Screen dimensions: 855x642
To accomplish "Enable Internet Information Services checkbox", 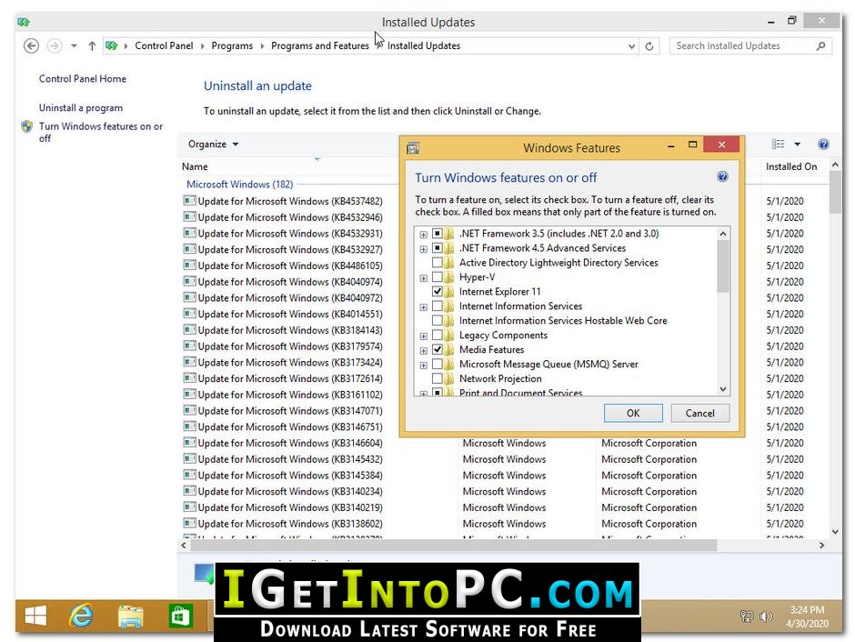I will pyautogui.click(x=438, y=306).
